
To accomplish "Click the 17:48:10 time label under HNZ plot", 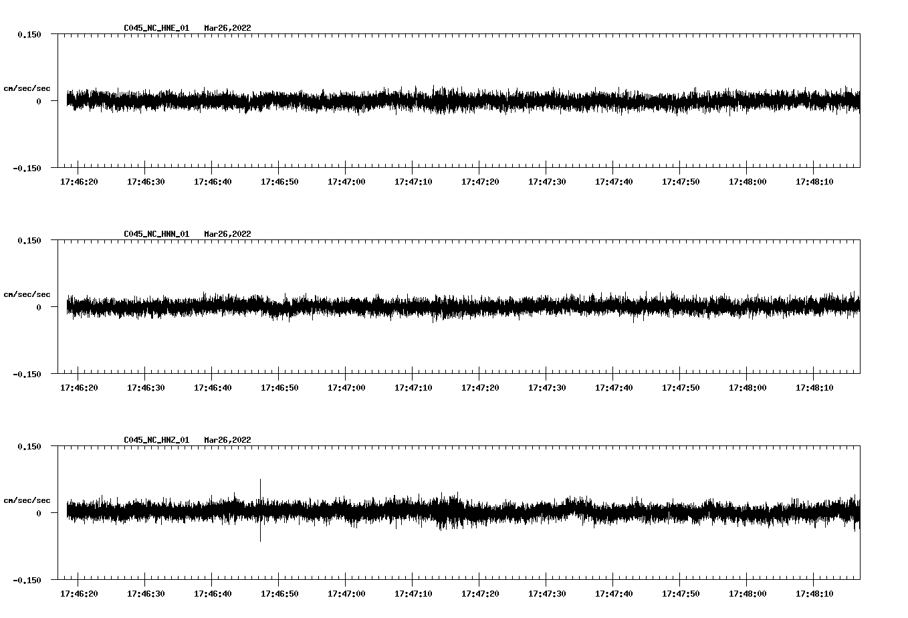I will (814, 594).
